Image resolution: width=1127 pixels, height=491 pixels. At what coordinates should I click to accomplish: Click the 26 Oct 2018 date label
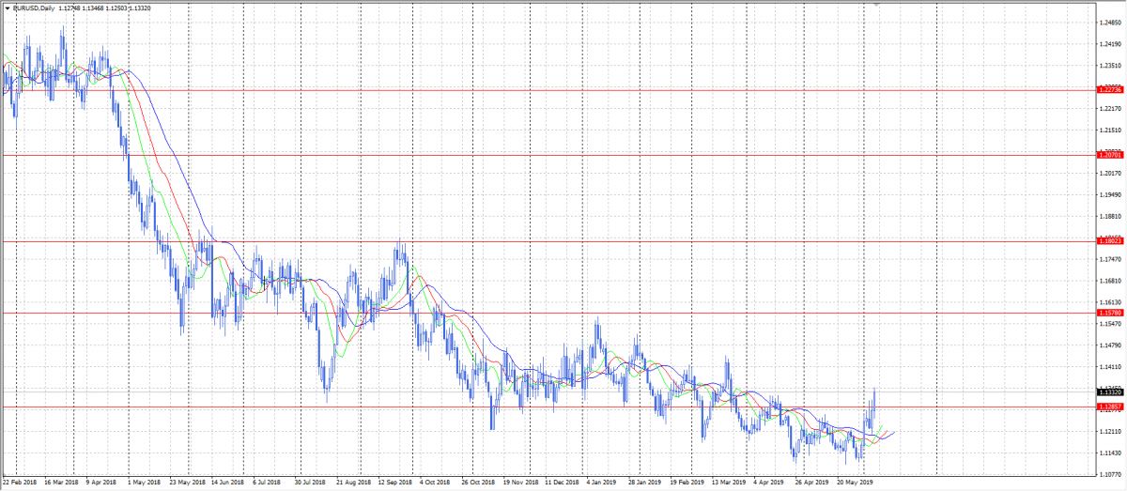click(477, 483)
